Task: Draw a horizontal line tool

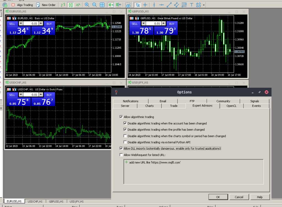Action: [161, 5]
